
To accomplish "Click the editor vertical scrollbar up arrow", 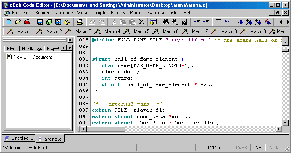I will [285, 43].
